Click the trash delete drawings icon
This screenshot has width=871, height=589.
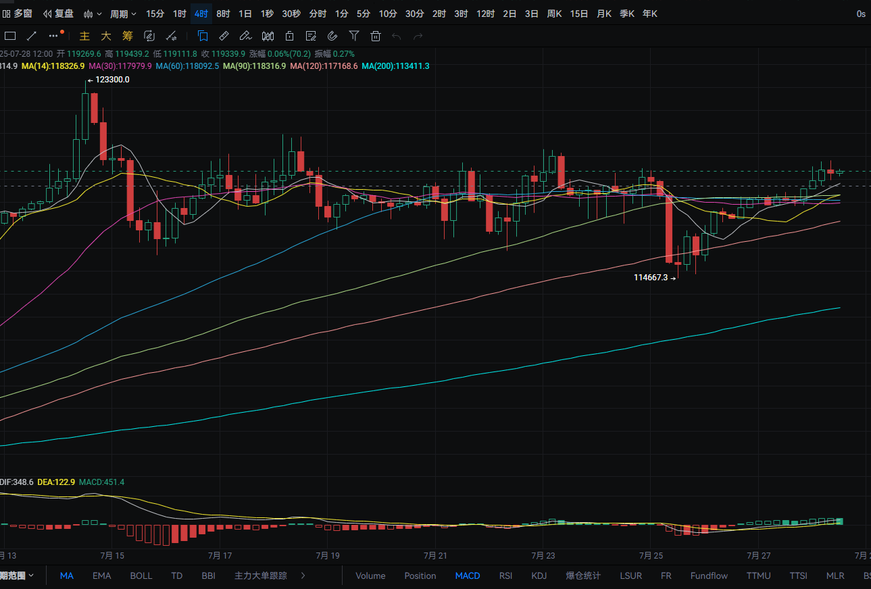(x=376, y=36)
